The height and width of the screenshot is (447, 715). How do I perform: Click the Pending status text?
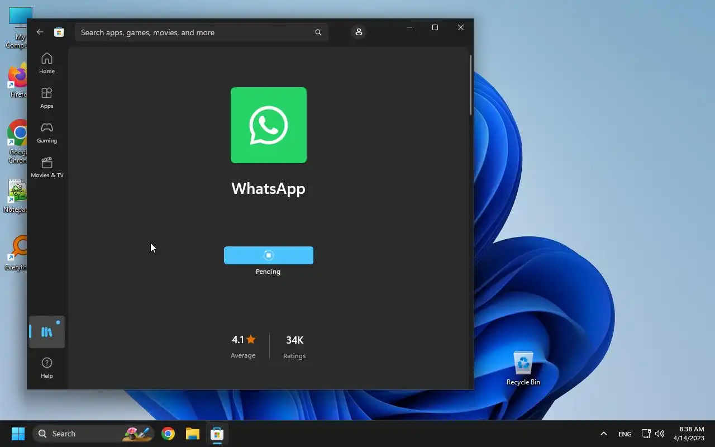[268, 272]
